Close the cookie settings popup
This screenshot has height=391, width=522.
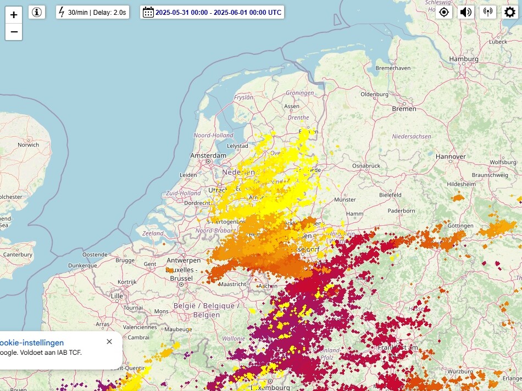[x=109, y=342]
